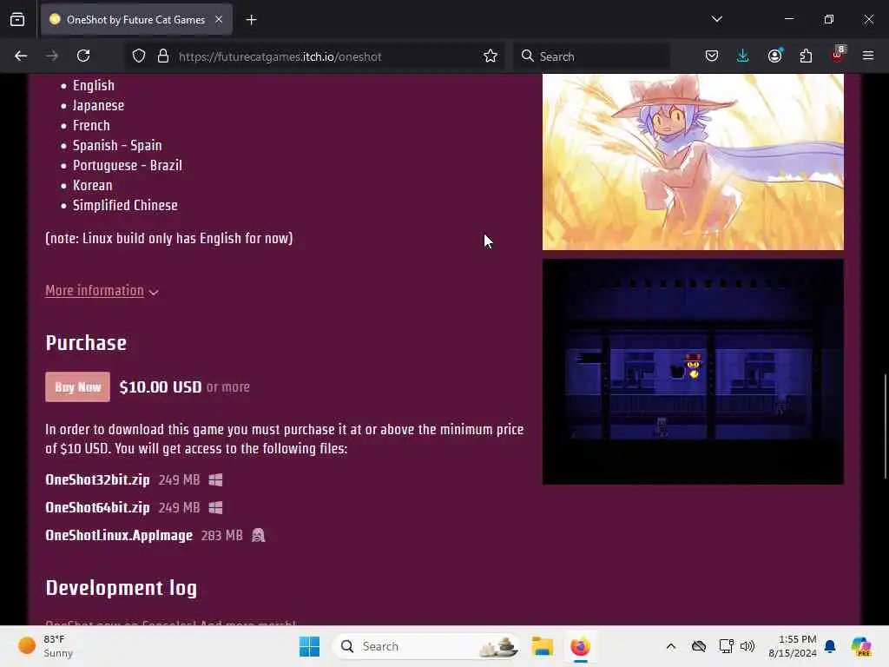
Task: Click the taskbar Search box
Action: [426, 646]
